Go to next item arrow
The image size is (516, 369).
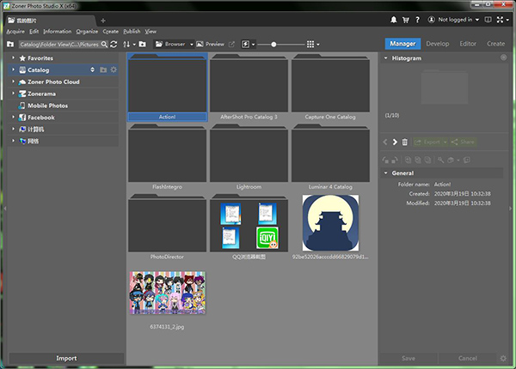pos(395,142)
